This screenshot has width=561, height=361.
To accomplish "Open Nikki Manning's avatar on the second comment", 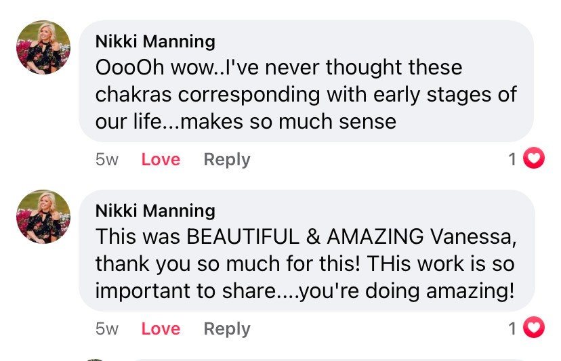I will (43, 217).
